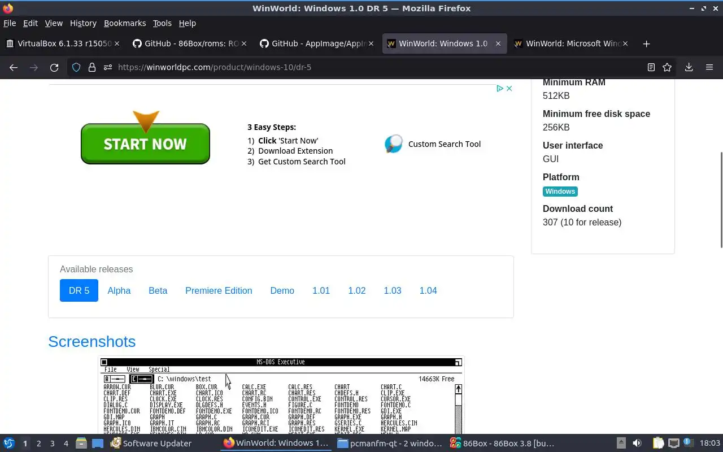
Task: Open the Tools menu
Action: [162, 23]
